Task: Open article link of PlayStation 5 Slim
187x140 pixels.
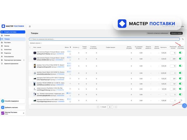Action: (60, 90)
